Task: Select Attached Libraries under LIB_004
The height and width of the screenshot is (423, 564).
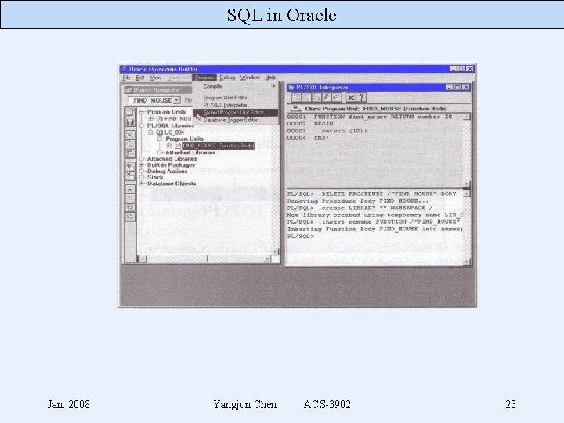Action: (190, 153)
